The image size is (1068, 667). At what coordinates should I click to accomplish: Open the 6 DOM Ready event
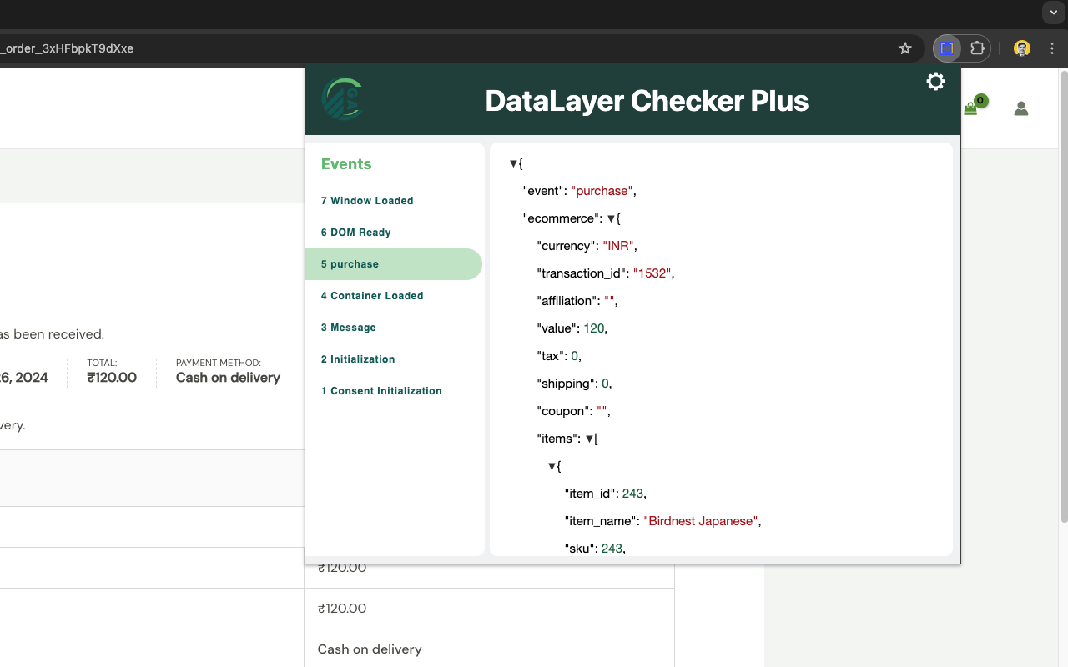[355, 232]
